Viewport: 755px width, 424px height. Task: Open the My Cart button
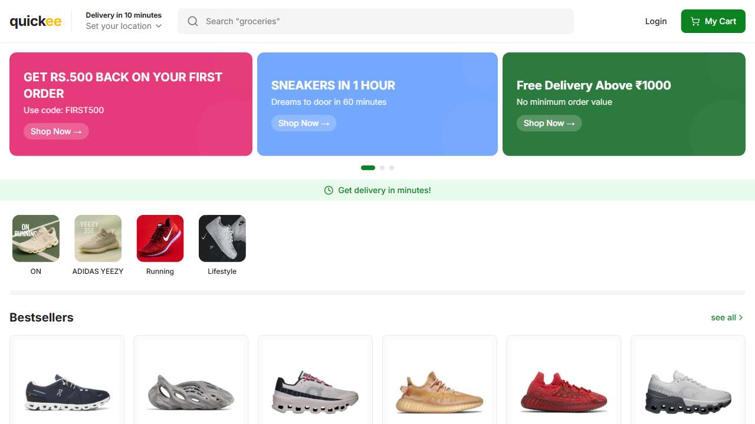coord(713,21)
